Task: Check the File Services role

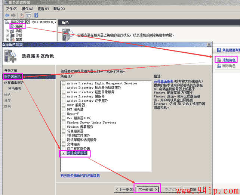Action: [x=64, y=144]
